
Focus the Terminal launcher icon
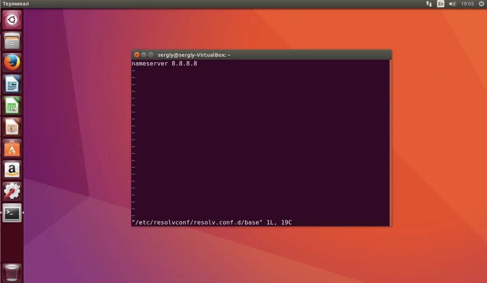tap(12, 213)
